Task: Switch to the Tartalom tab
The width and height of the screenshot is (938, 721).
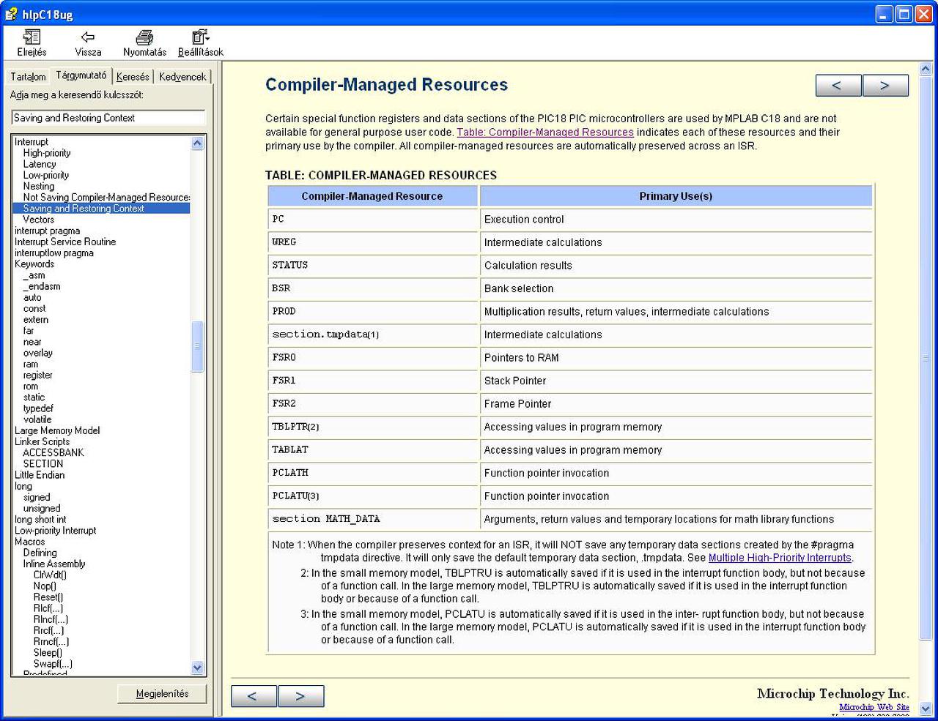Action: point(28,77)
